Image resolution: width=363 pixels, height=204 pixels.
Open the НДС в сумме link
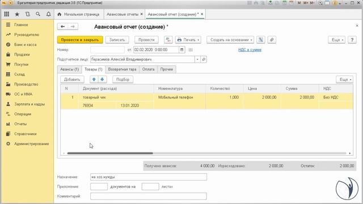250,50
